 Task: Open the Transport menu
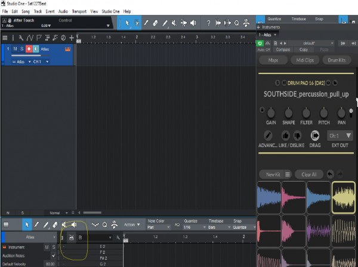coord(78,11)
